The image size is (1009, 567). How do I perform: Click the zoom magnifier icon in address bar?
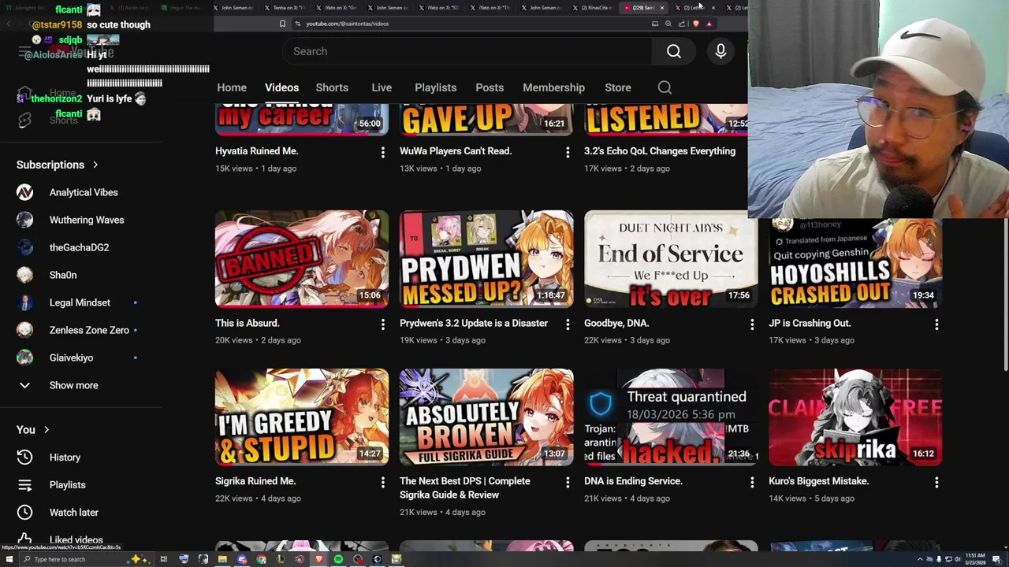(668, 24)
